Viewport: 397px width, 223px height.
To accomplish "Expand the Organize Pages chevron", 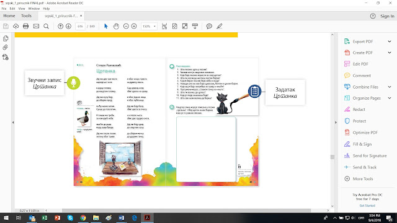I will [x=390, y=98].
